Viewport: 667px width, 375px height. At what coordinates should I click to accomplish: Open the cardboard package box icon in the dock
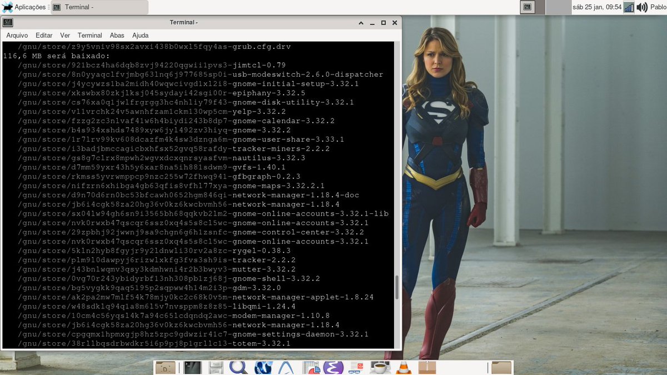coord(427,367)
